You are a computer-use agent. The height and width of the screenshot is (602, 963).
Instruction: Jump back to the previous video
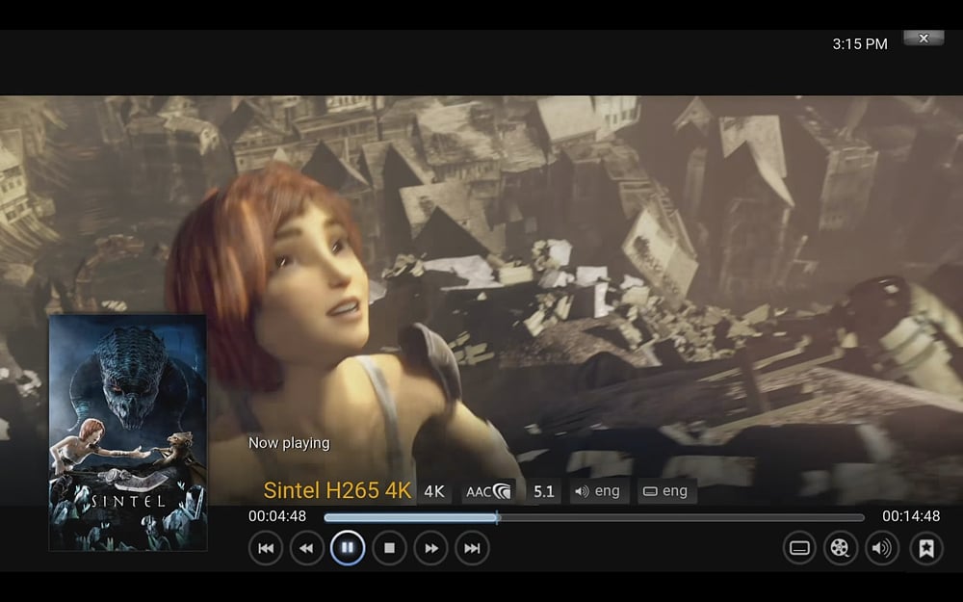coord(267,548)
